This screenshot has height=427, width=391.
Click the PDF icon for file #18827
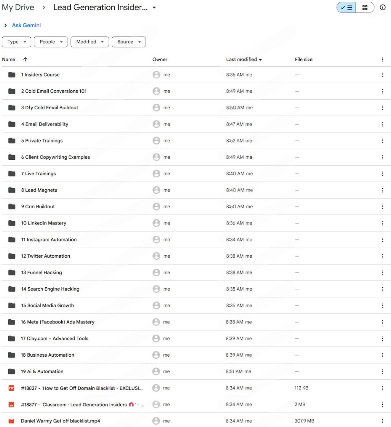11,388
